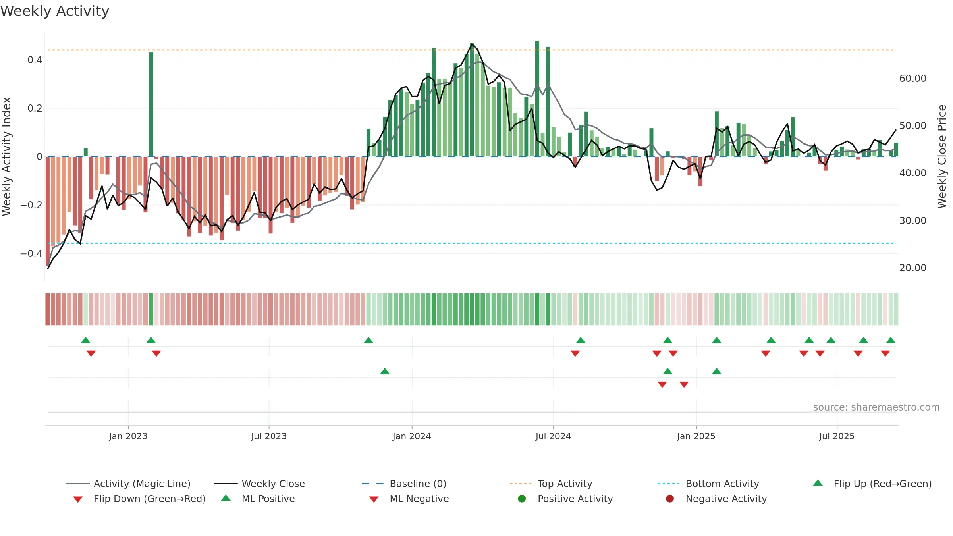The height and width of the screenshot is (536, 953).
Task: Toggle the ML Negative legend entry
Action: coord(409,499)
